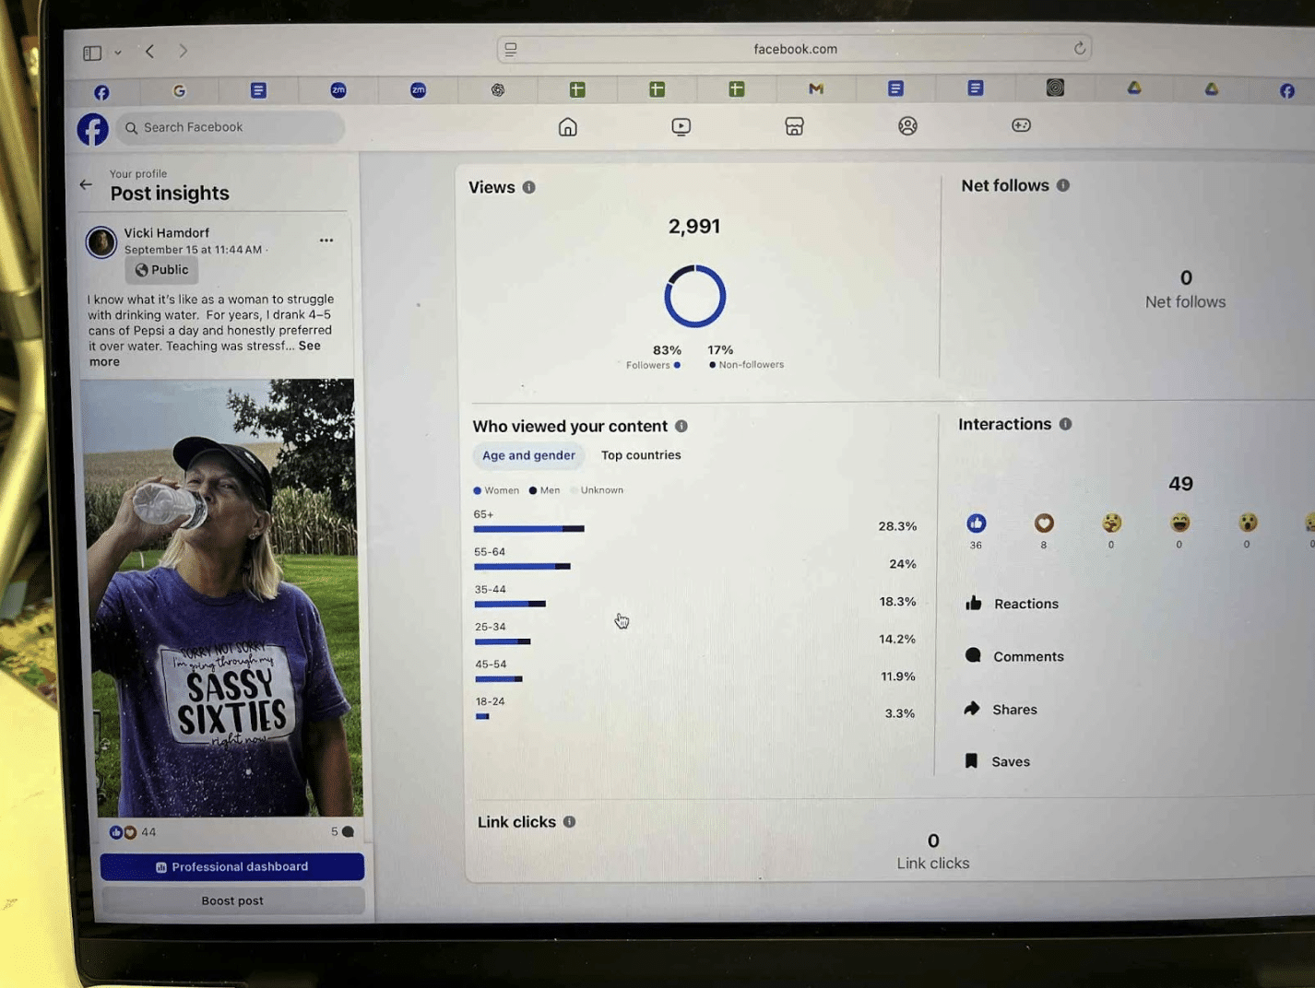Screen dimensions: 1315x988
Task: Click the Like reaction icon showing 36
Action: coord(976,523)
